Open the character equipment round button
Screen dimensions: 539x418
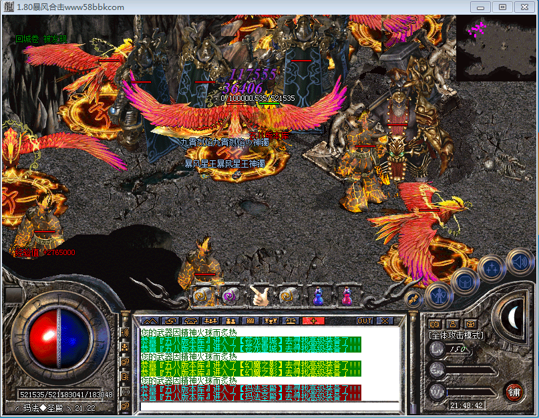coord(439,296)
